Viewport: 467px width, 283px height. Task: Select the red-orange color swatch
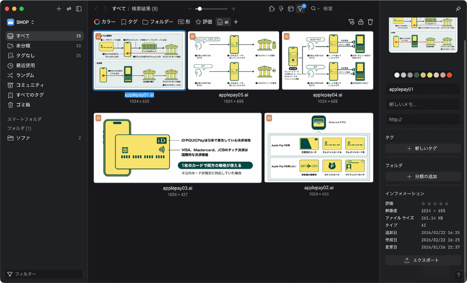449,75
